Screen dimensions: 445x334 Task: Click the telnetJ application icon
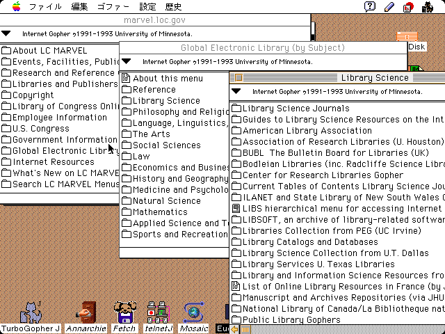click(x=159, y=311)
